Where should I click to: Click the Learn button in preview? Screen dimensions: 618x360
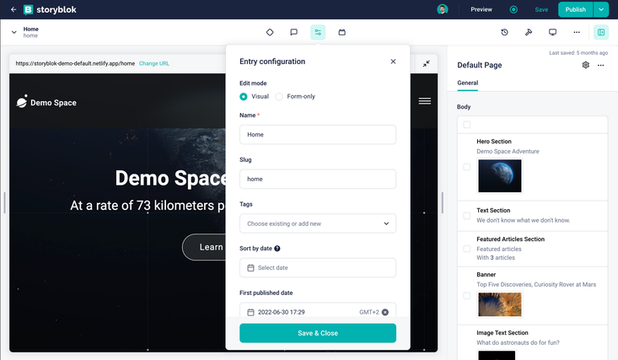tap(204, 247)
